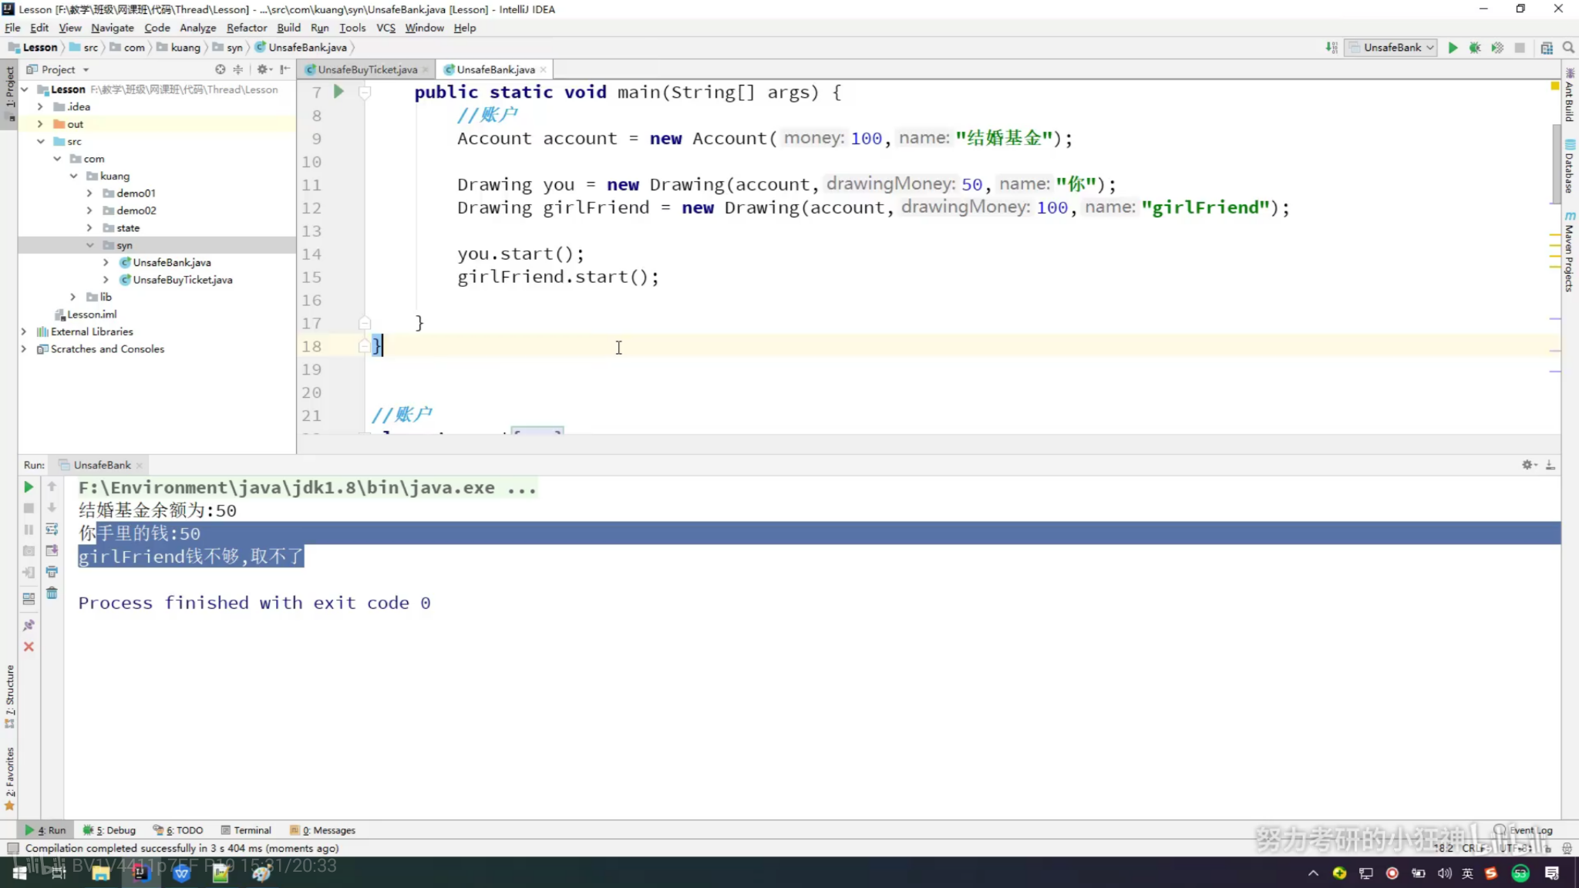Select Lesson.iml in the project tree
This screenshot has width=1579, height=888.
[86, 314]
